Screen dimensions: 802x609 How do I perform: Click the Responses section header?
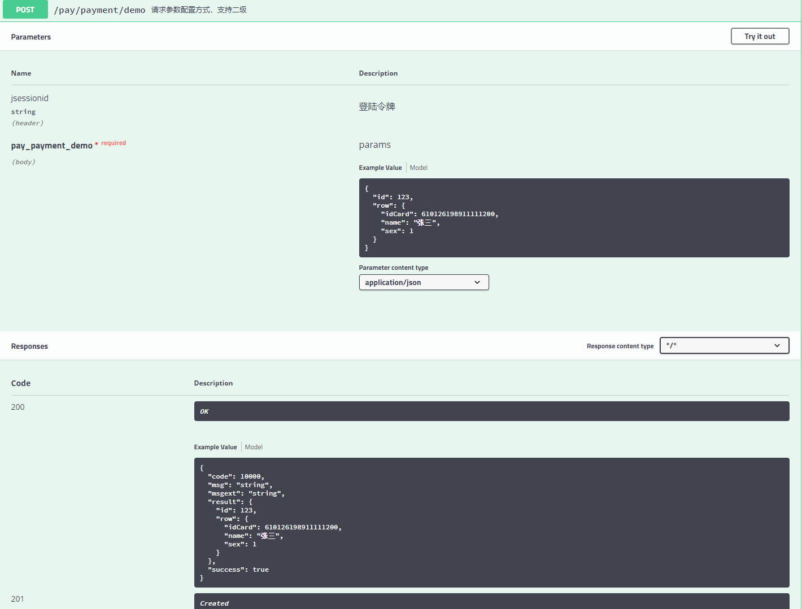point(29,345)
